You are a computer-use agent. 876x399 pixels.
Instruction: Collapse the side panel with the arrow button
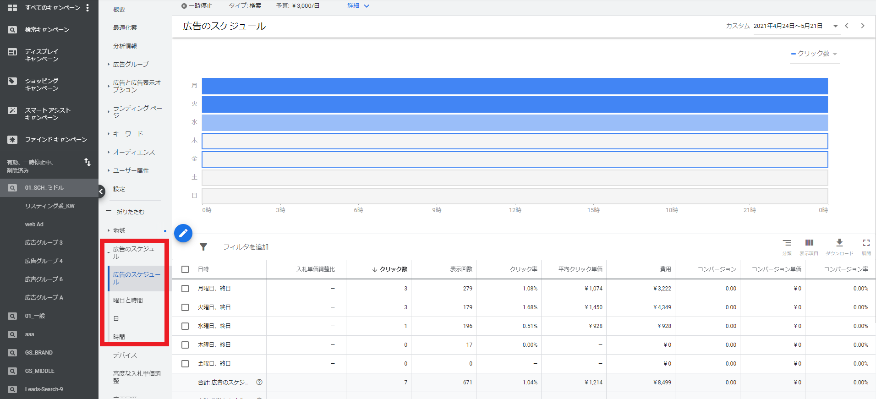101,191
